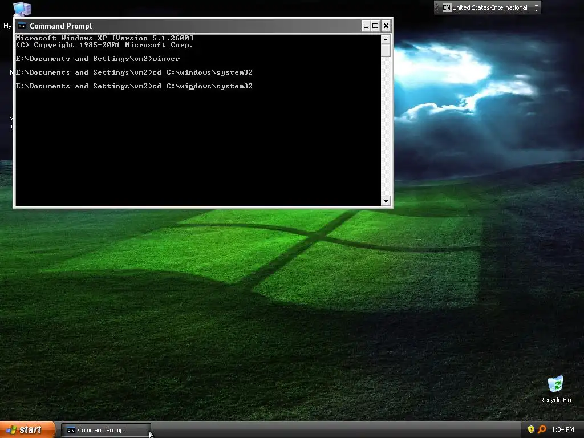Image resolution: width=584 pixels, height=438 pixels.
Task: Click the magnifier tray icon
Action: [x=542, y=429]
